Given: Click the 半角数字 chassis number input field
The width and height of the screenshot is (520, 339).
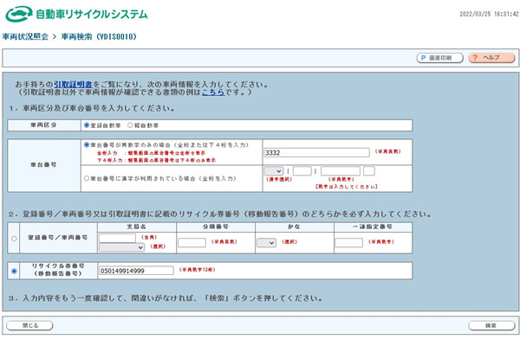Looking at the screenshot, I should 341,171.
